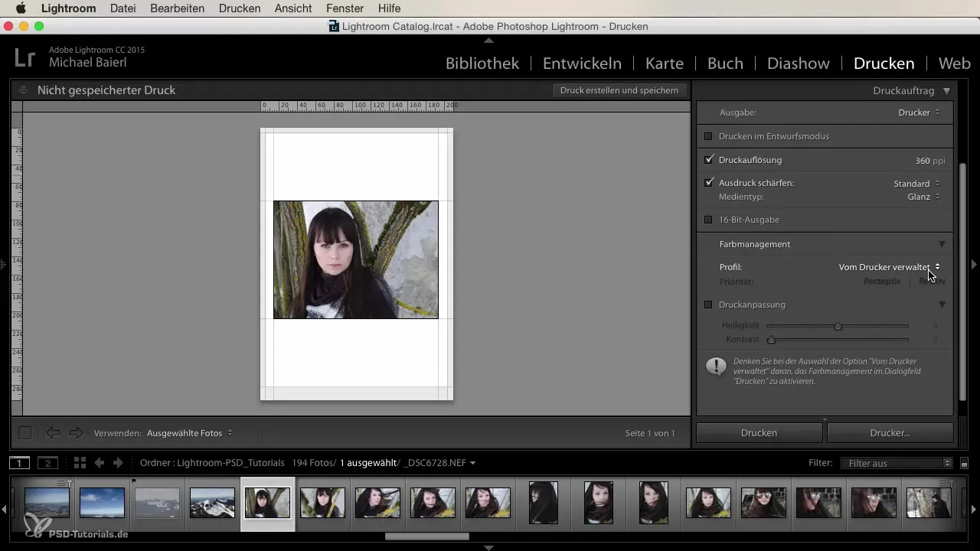Select second window button 2
This screenshot has height=551, width=980.
47,463
